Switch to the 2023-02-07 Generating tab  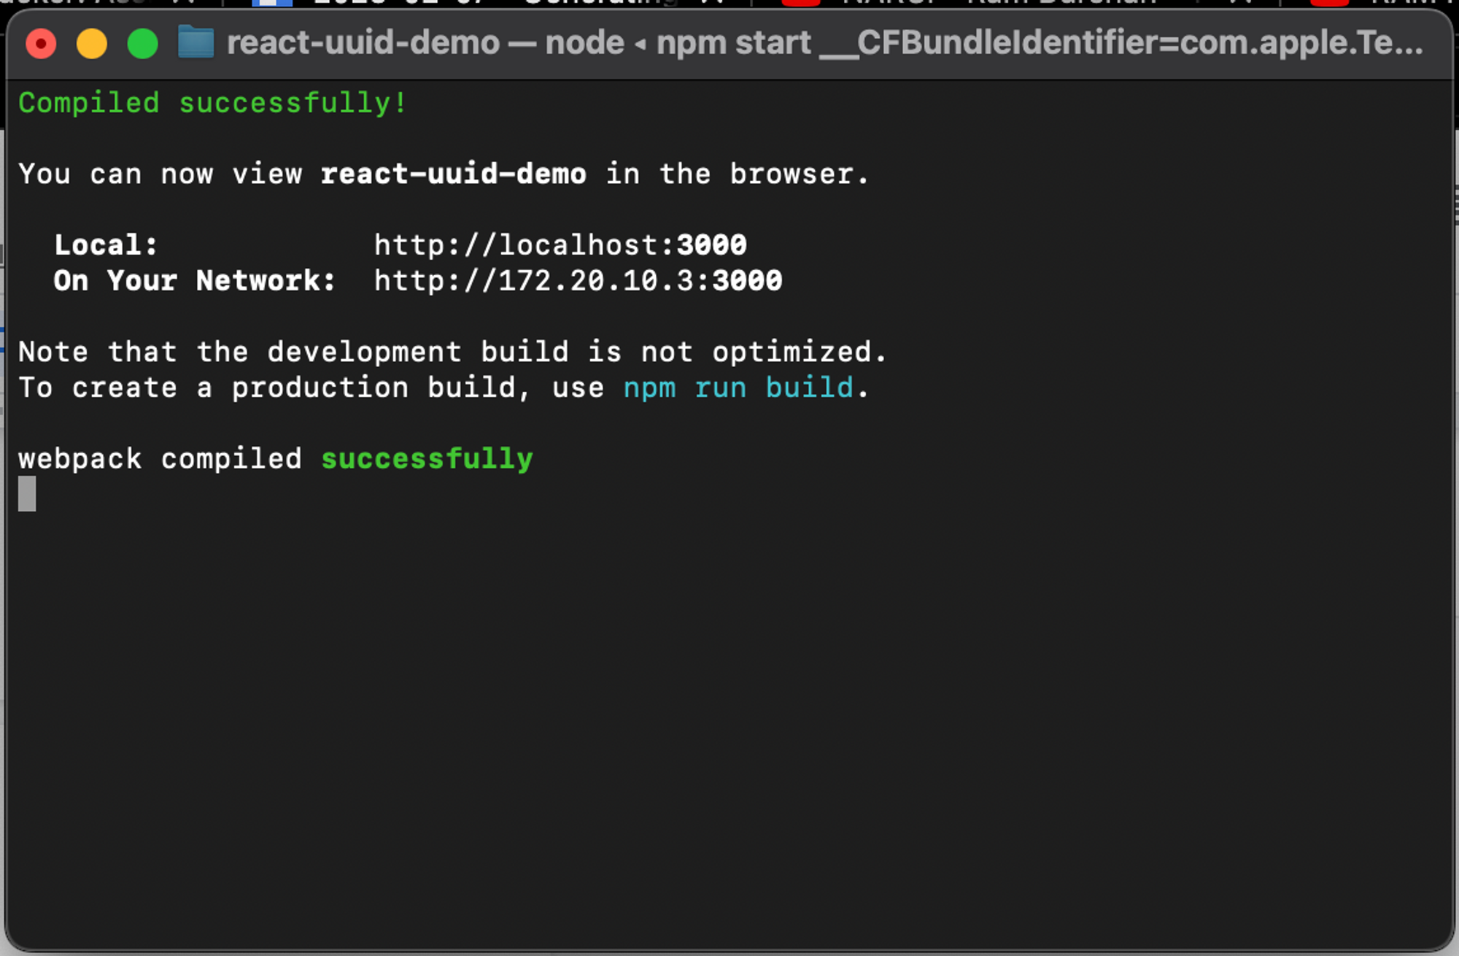(x=474, y=4)
